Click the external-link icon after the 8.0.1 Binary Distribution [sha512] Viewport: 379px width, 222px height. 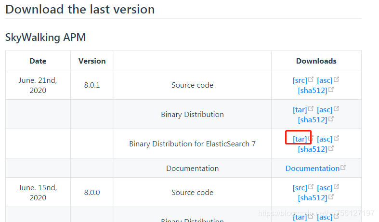pyautogui.click(x=331, y=119)
